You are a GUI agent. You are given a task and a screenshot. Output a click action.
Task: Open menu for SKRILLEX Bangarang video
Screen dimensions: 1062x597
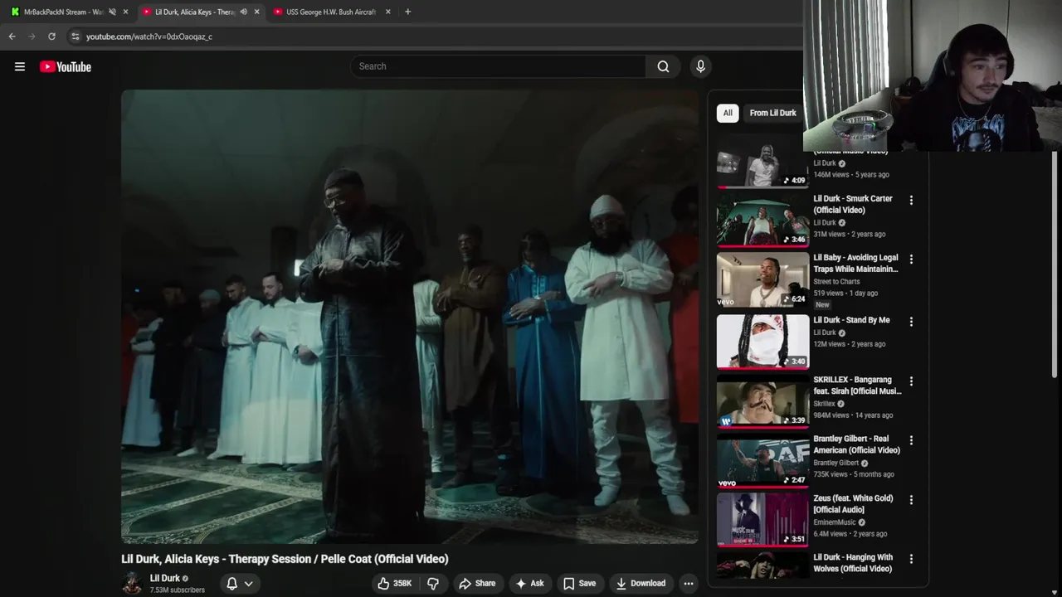coord(911,381)
